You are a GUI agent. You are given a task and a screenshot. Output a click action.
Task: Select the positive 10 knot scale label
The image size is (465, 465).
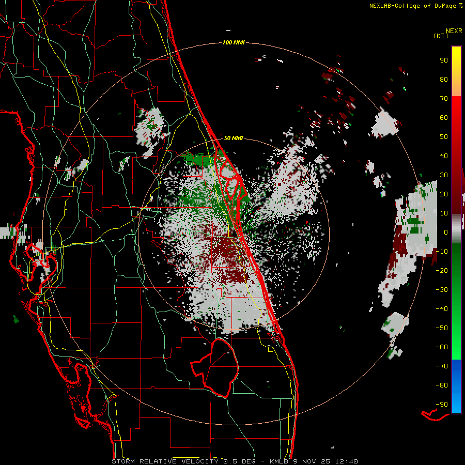pyautogui.click(x=444, y=213)
